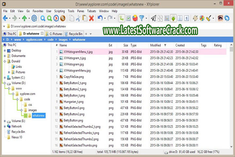
Task: Toggle the folder tree panel icon
Action: pos(122,18)
